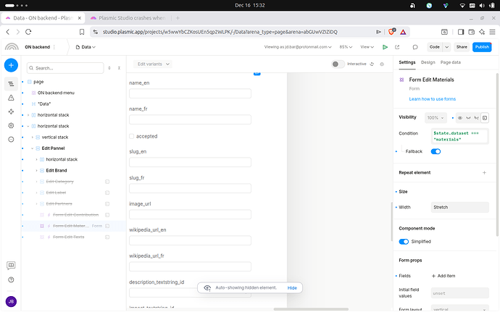Click Add item for Fields
Screen dimensions: 500x312
[443, 276]
